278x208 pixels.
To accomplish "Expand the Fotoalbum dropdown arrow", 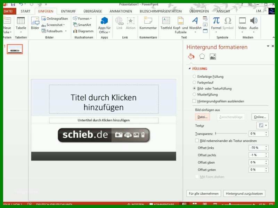I will 66,31.
